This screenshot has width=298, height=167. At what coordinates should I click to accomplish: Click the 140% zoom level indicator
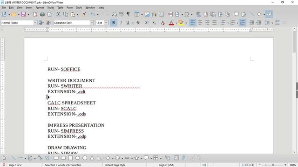click(x=292, y=165)
